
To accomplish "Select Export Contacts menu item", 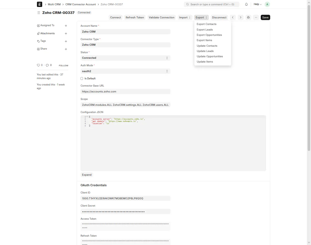I will coord(207,24).
